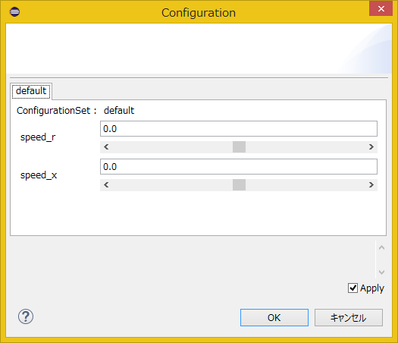Image resolution: width=398 pixels, height=343 pixels.
Task: Click the speed_x slider thumb
Action: tap(239, 184)
